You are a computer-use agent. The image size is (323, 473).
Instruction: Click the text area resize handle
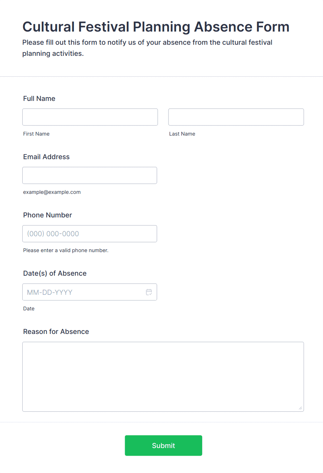300,408
